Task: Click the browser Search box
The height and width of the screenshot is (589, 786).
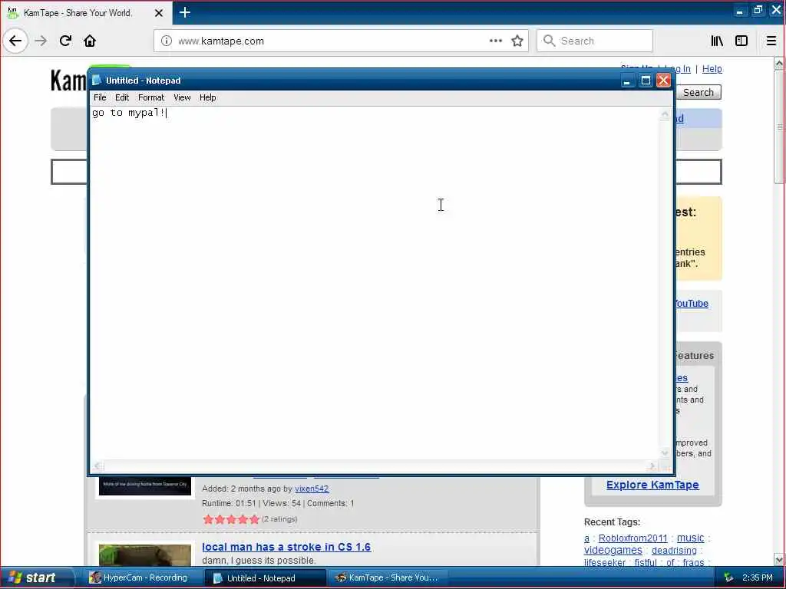Action: [x=595, y=41]
